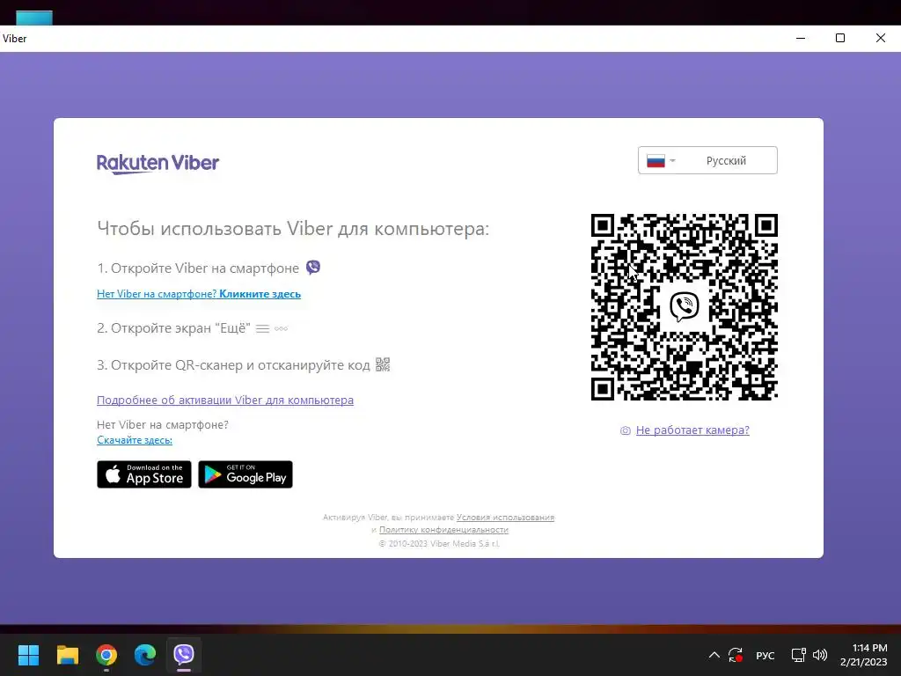Click the Viber taskbar icon
This screenshot has height=676, width=901.
[x=184, y=654]
